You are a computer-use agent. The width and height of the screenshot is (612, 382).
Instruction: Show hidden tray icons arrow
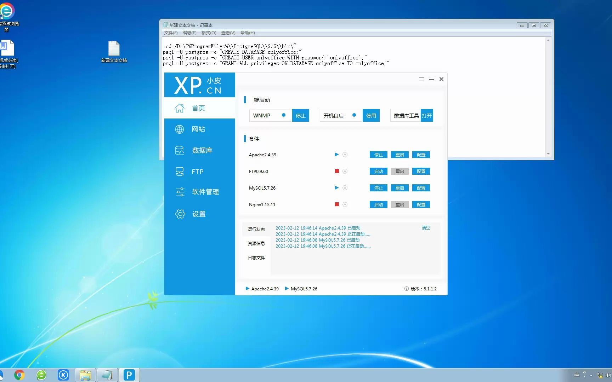pos(591,375)
